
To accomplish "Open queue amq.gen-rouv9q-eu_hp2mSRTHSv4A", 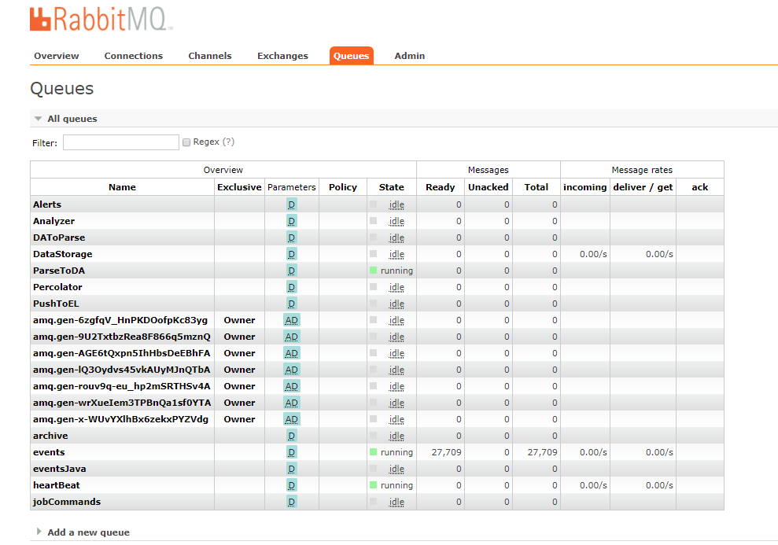I will [122, 386].
